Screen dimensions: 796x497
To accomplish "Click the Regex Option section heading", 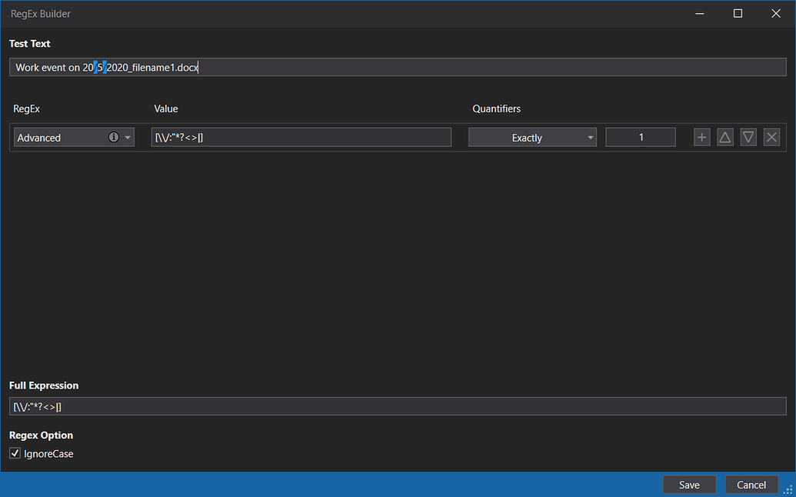I will 41,435.
